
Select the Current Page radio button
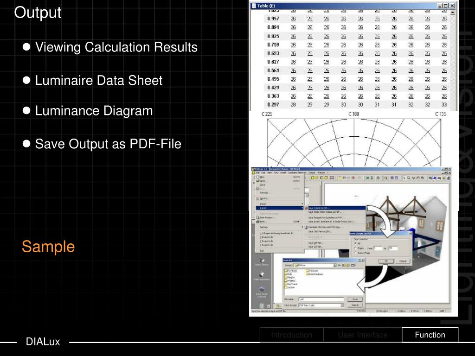[355, 253]
